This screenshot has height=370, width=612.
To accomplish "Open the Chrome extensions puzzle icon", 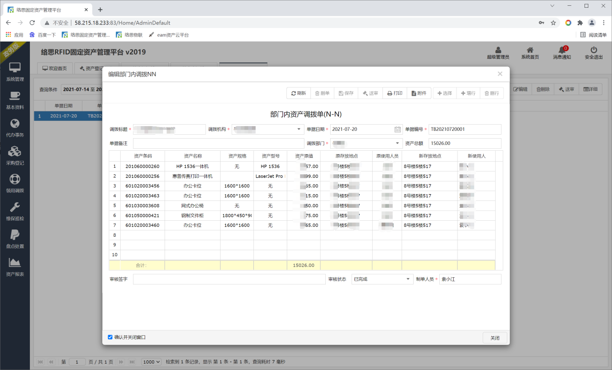I will [x=580, y=23].
